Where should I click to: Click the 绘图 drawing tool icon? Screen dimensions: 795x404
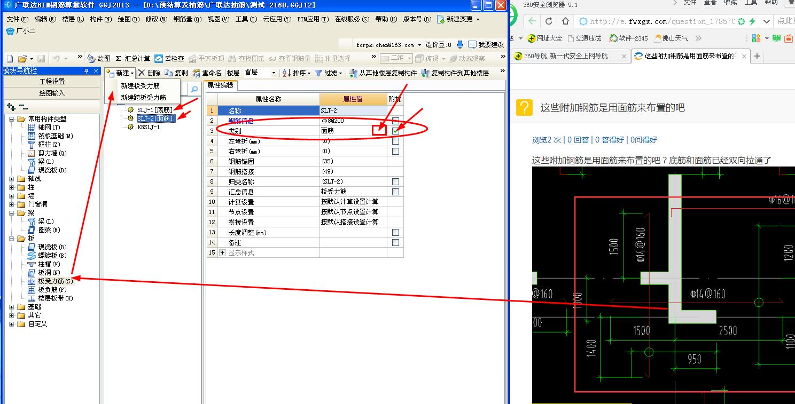point(91,59)
